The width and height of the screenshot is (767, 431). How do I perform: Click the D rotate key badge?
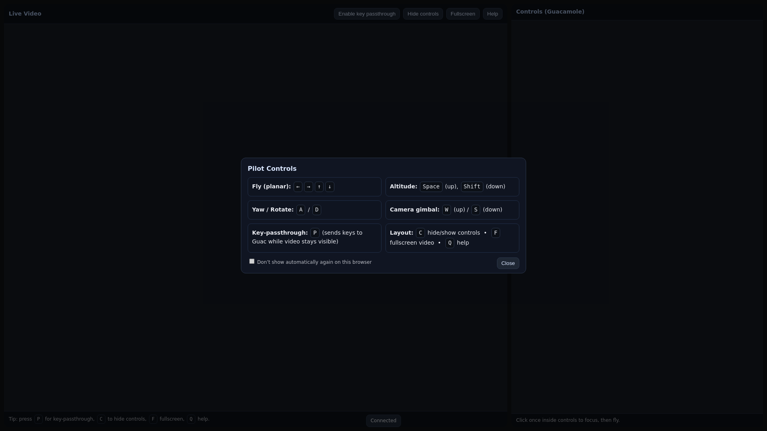click(x=316, y=210)
